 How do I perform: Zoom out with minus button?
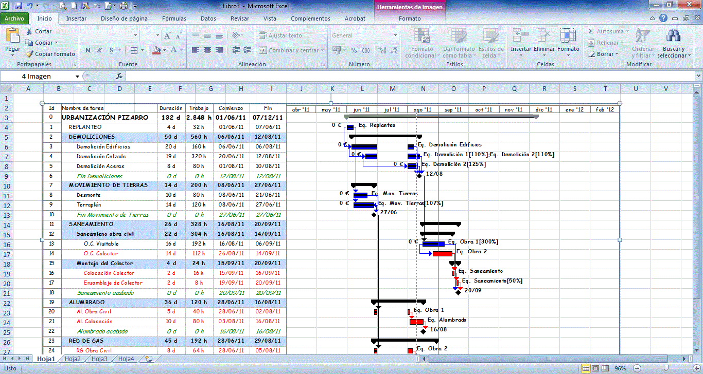click(637, 368)
